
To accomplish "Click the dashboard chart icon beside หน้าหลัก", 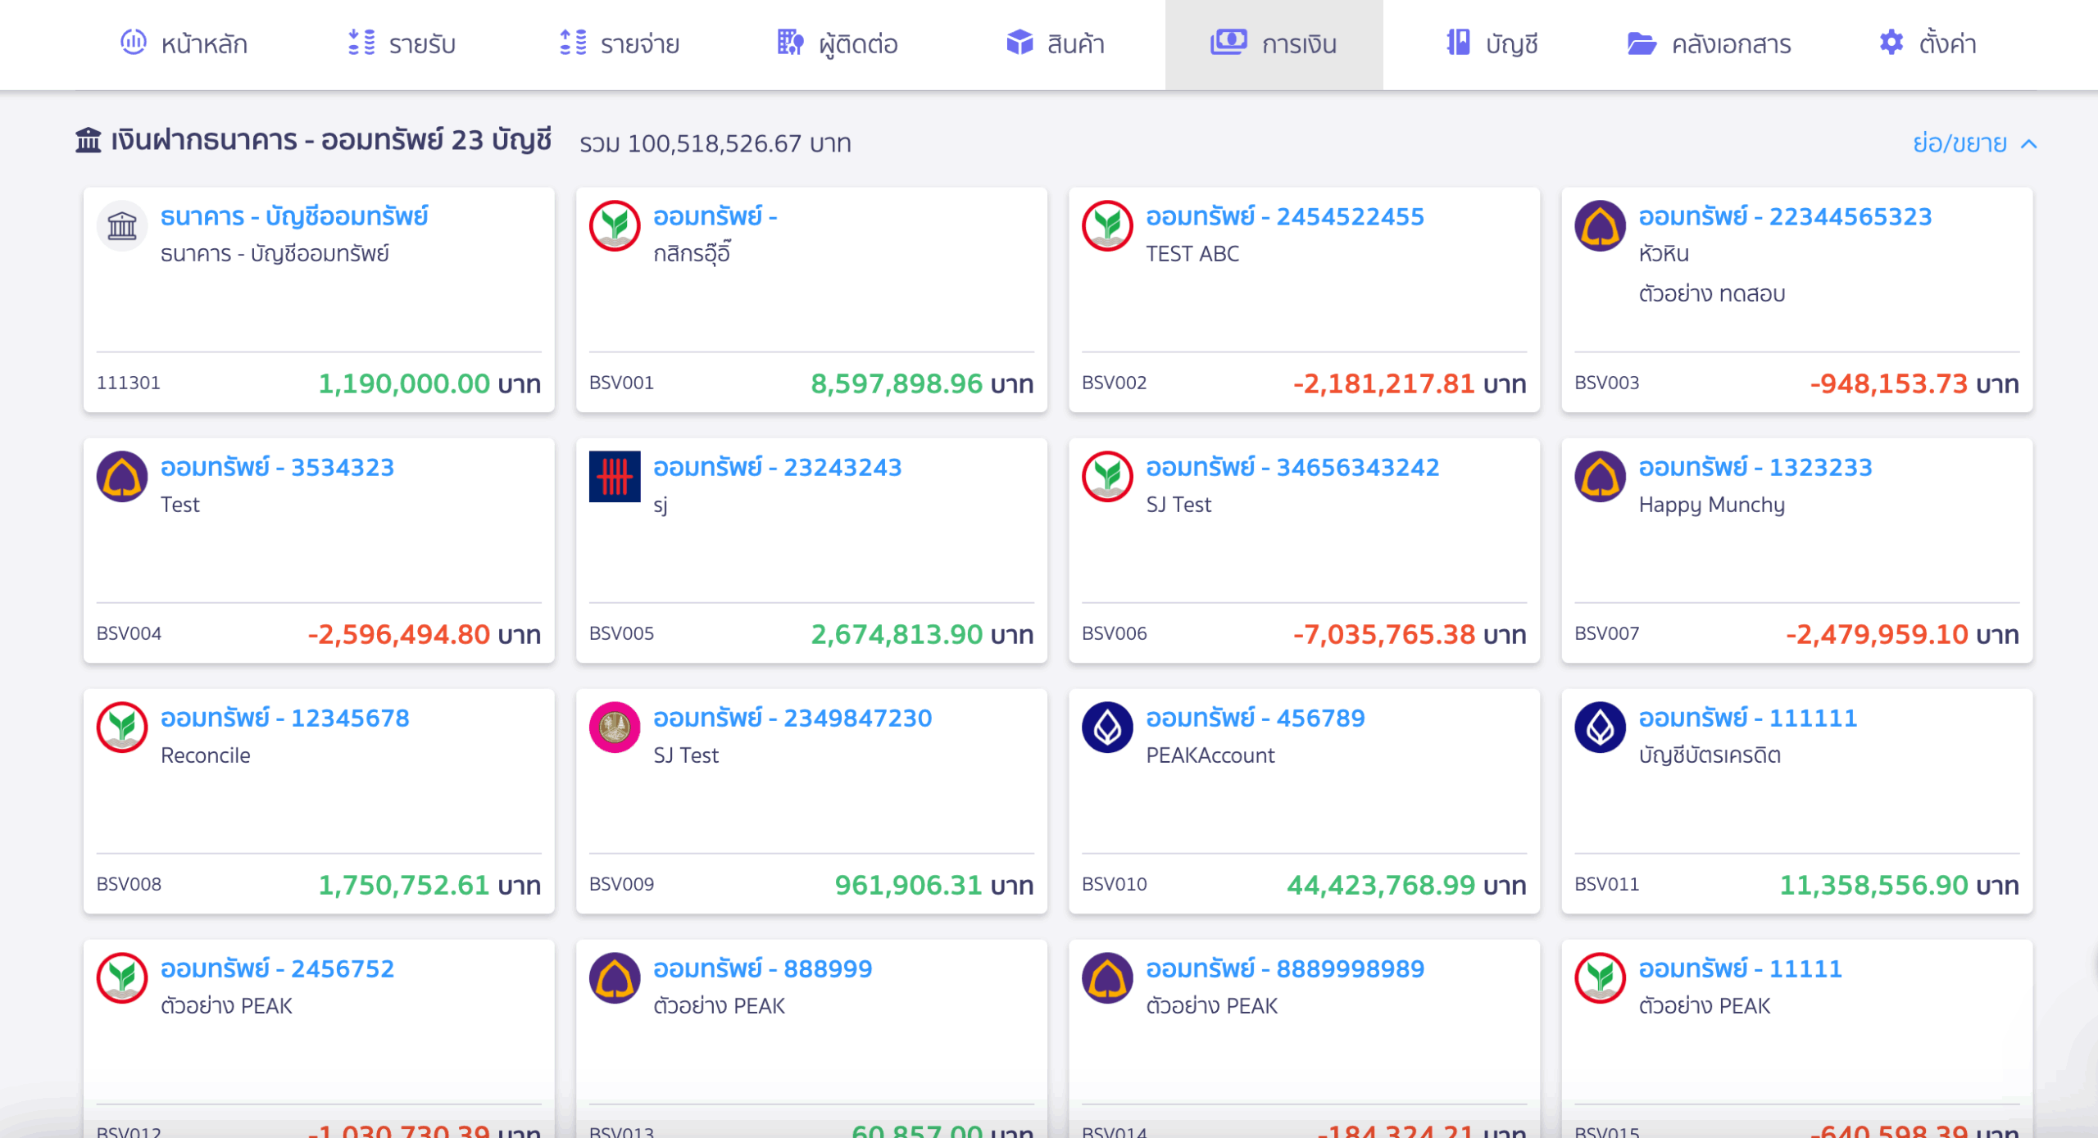I will (x=134, y=42).
